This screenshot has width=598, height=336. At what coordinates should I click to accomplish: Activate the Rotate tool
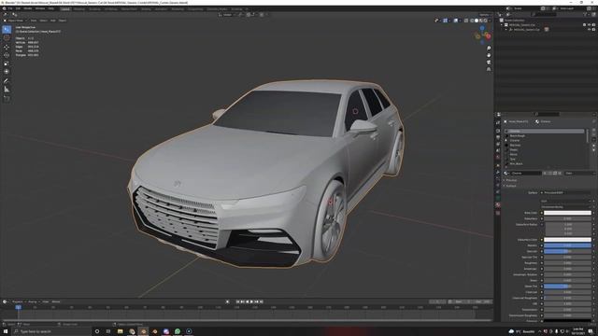tap(7, 55)
